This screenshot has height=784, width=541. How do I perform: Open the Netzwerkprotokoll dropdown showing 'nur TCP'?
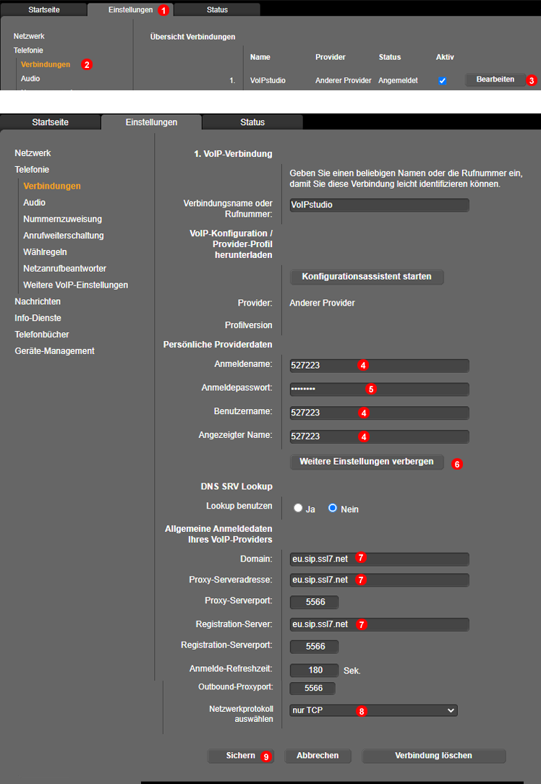point(372,710)
